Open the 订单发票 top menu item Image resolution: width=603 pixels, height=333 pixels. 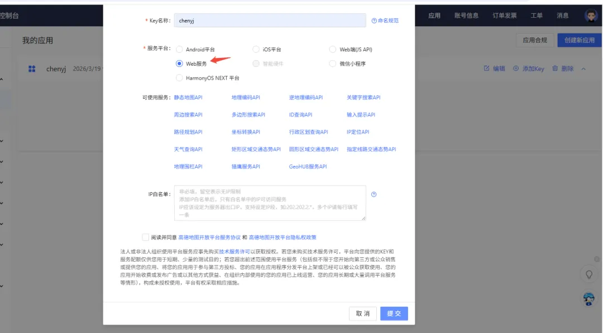pyautogui.click(x=505, y=16)
